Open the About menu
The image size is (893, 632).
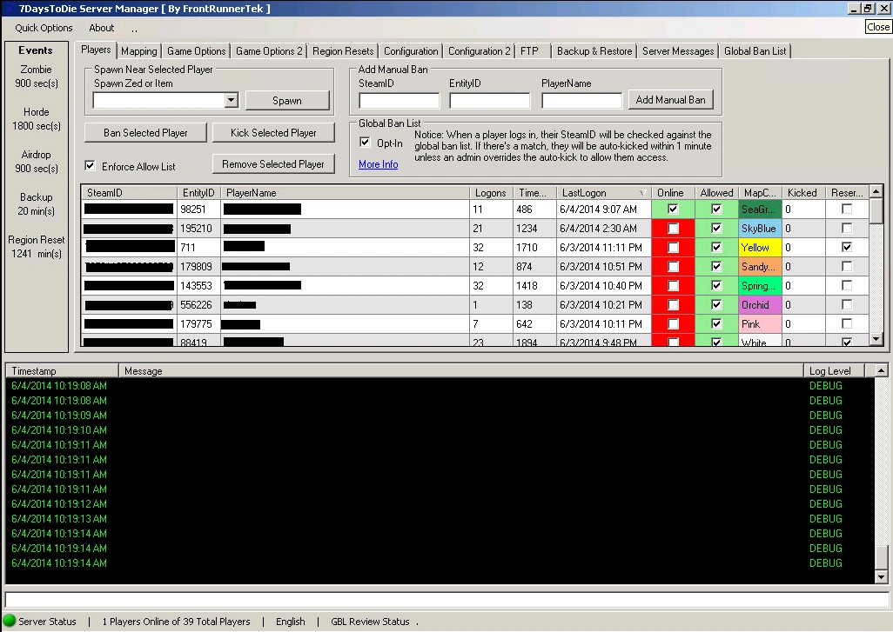(x=102, y=28)
